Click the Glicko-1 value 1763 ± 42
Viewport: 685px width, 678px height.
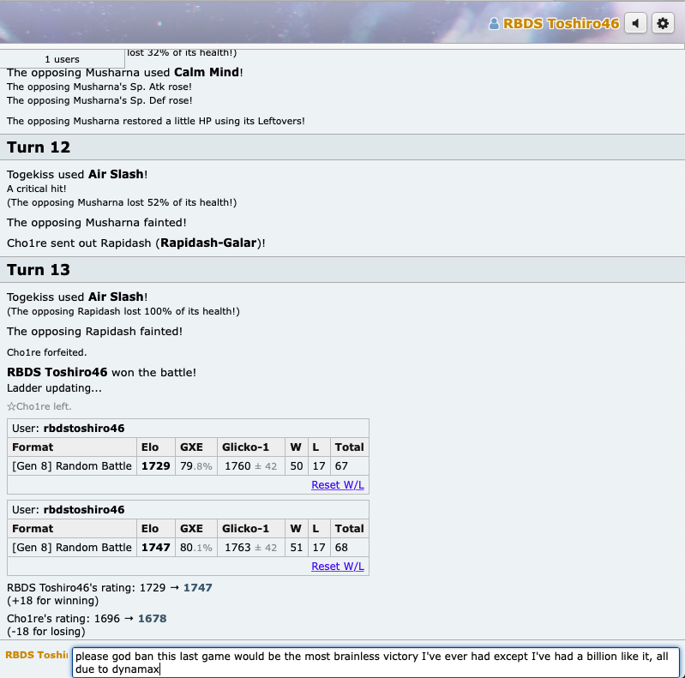250,548
